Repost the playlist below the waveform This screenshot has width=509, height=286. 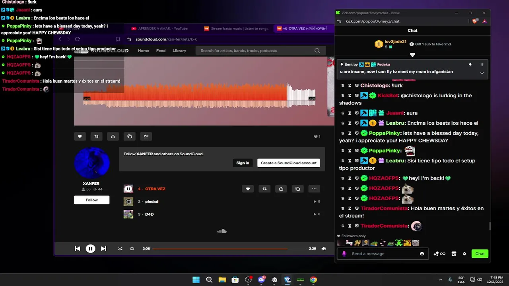click(x=96, y=136)
